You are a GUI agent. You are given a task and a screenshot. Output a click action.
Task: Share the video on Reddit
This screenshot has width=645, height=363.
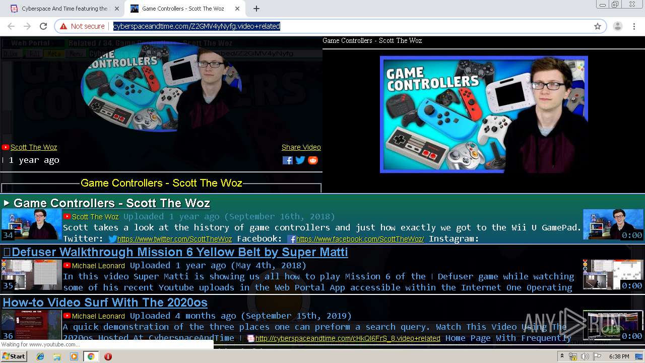point(313,160)
